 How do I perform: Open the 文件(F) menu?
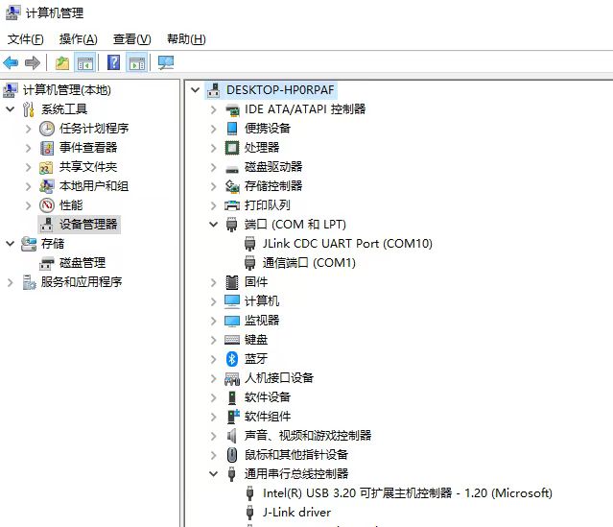(x=25, y=39)
